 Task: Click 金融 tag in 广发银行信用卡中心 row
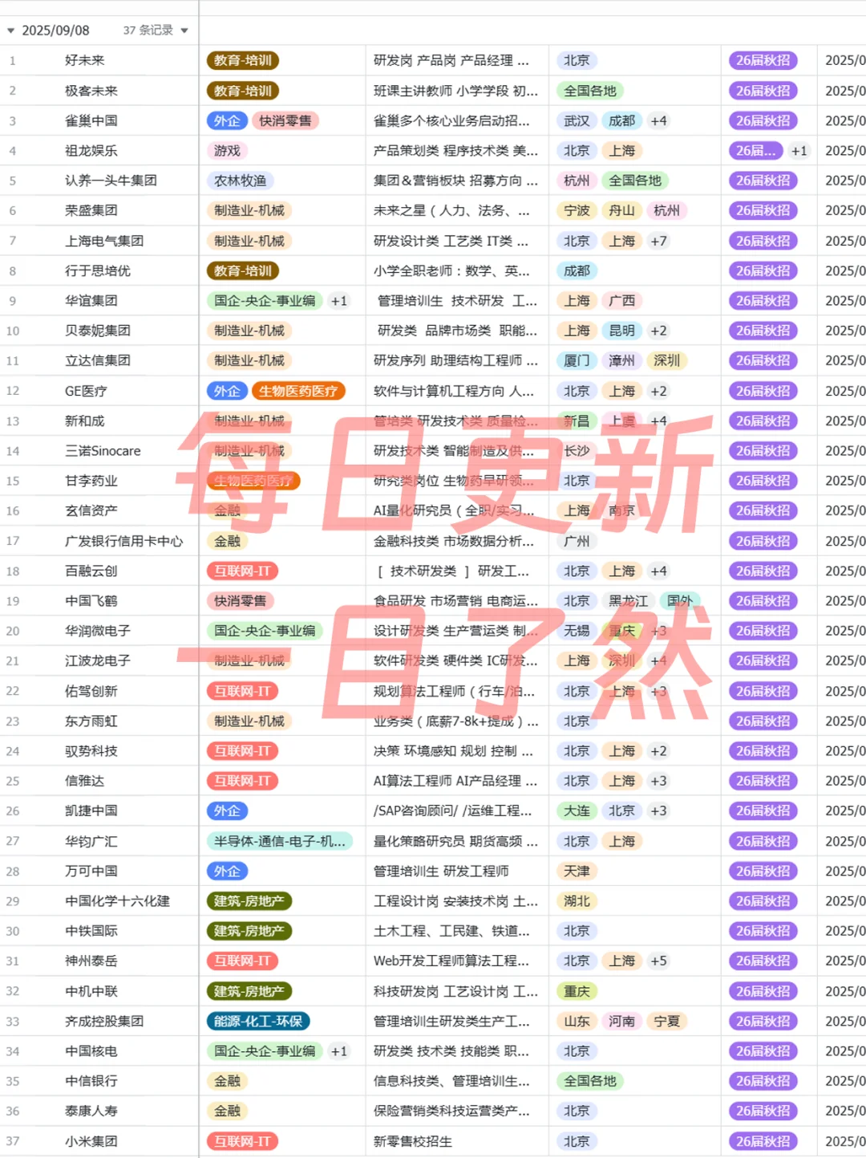[227, 541]
